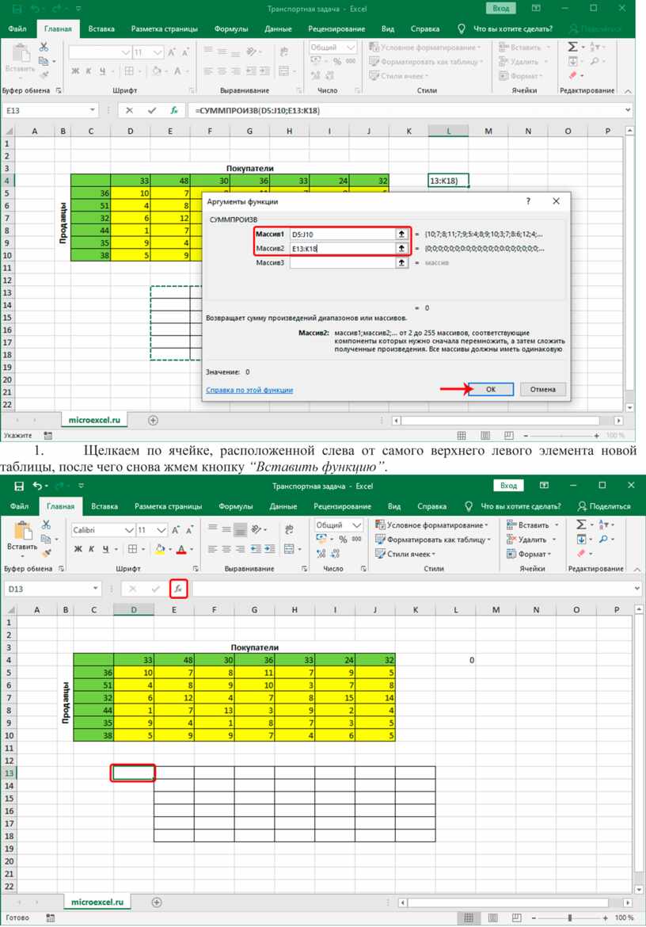Toggle Bold Ж in lower window ribbon
This screenshot has height=927, width=646.
[78, 549]
